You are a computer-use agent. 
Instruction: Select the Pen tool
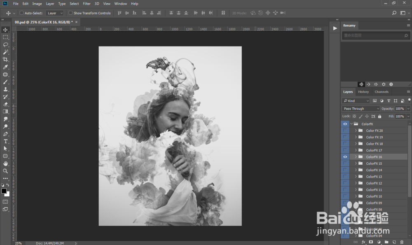tap(5, 134)
